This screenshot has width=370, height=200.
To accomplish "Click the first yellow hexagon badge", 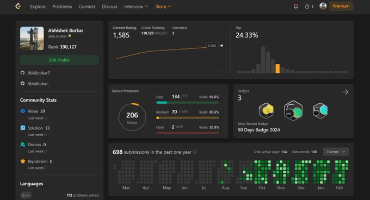I will click(x=266, y=110).
